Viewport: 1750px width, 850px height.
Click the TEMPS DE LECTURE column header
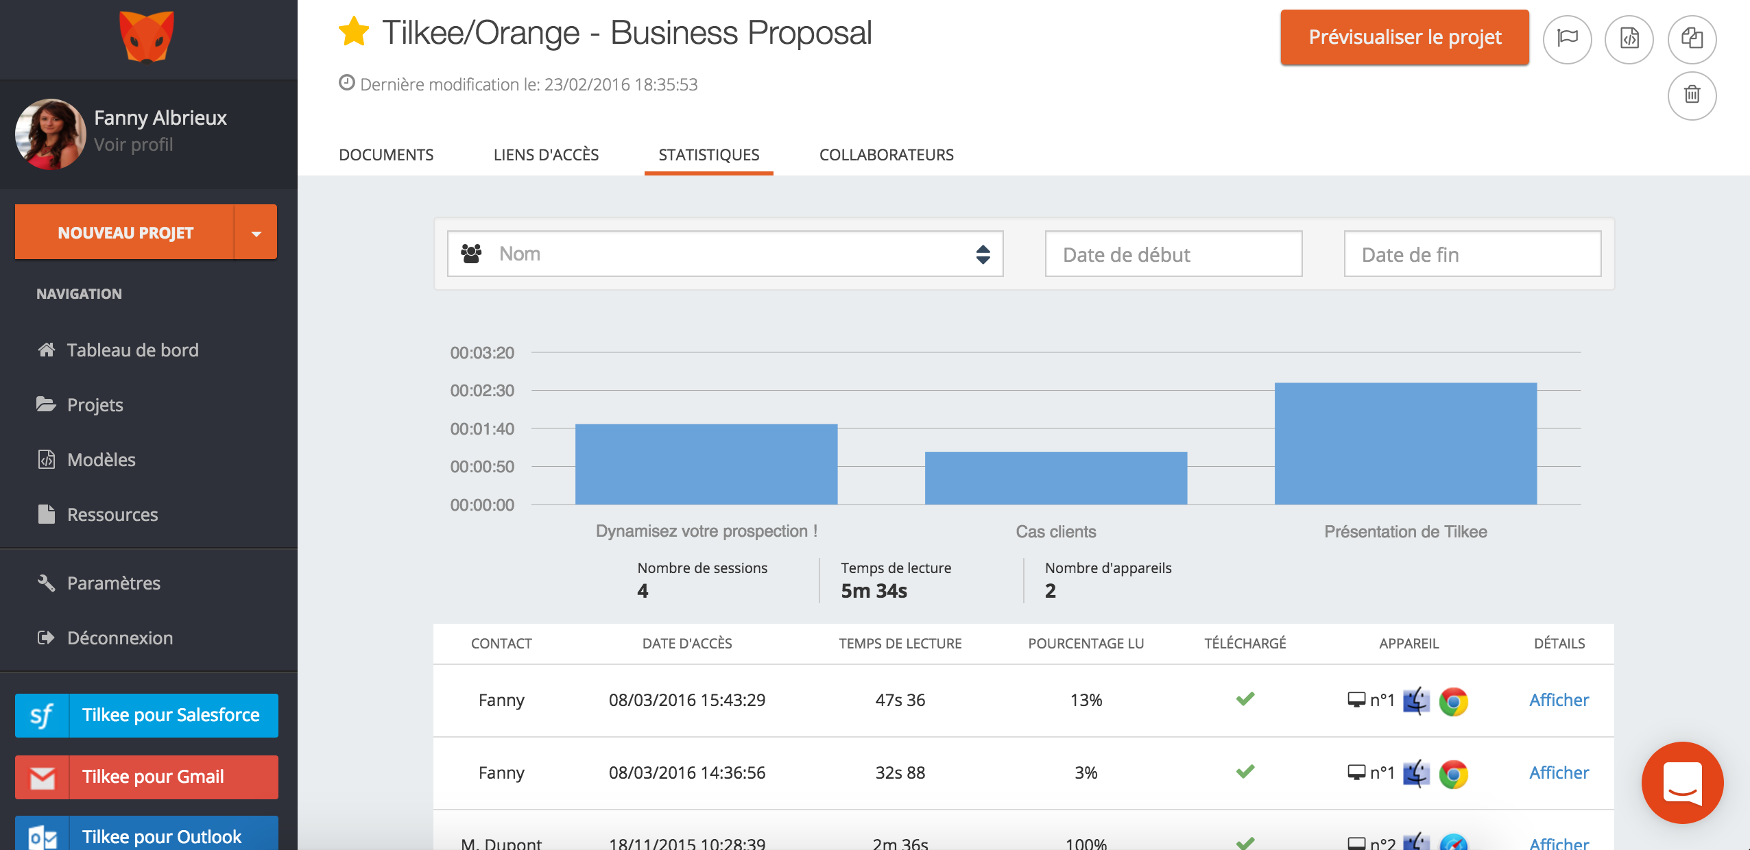tap(900, 643)
